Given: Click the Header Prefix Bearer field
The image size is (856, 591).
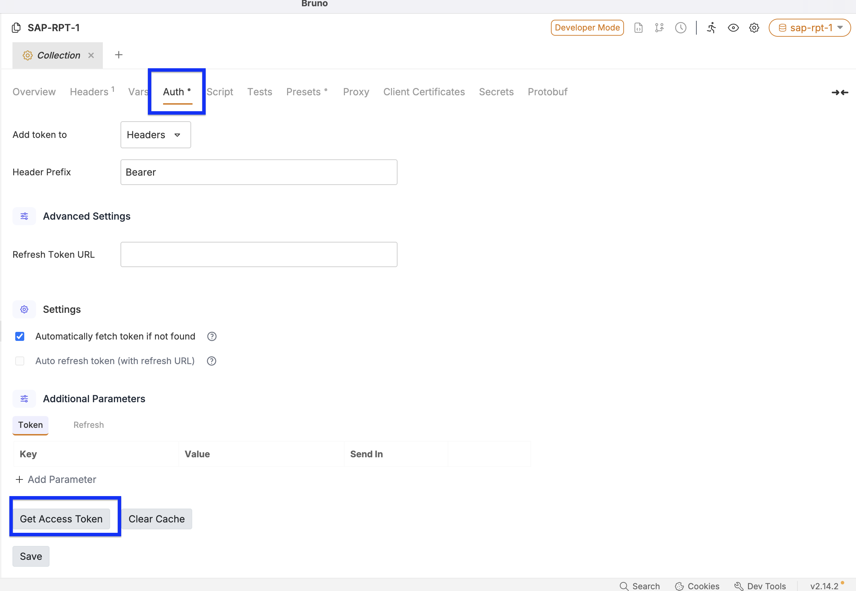Looking at the screenshot, I should pyautogui.click(x=259, y=172).
